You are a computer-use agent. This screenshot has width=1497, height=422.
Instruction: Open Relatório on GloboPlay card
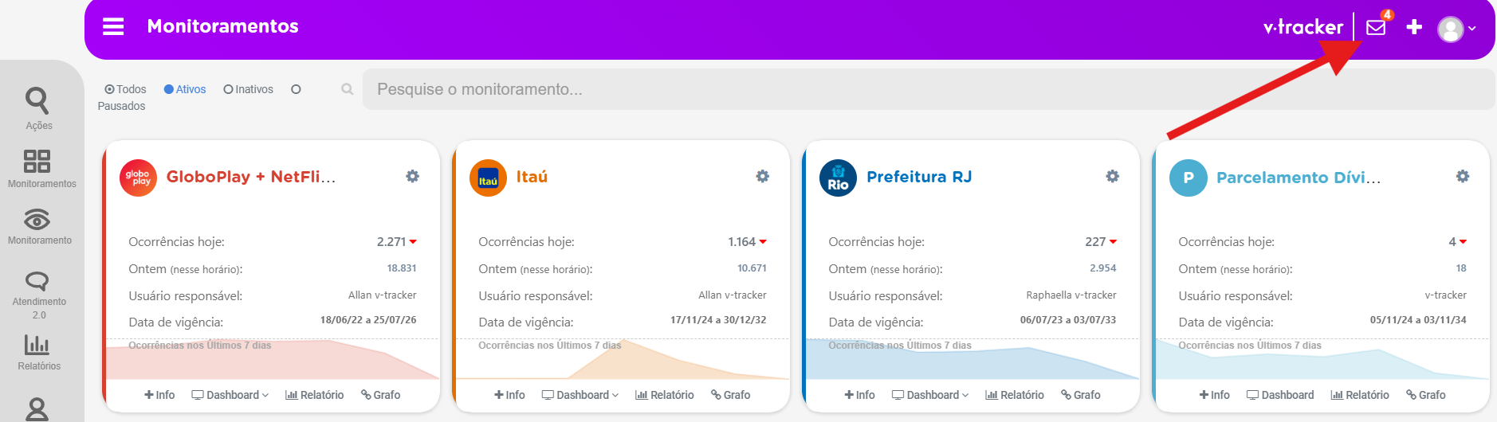[315, 395]
